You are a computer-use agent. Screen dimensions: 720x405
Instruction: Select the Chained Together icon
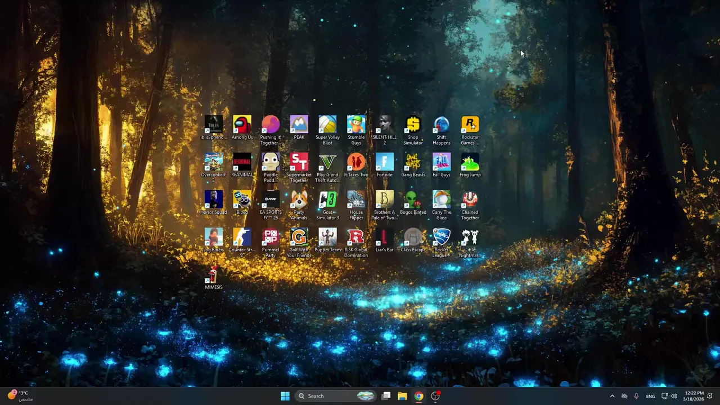pyautogui.click(x=470, y=205)
